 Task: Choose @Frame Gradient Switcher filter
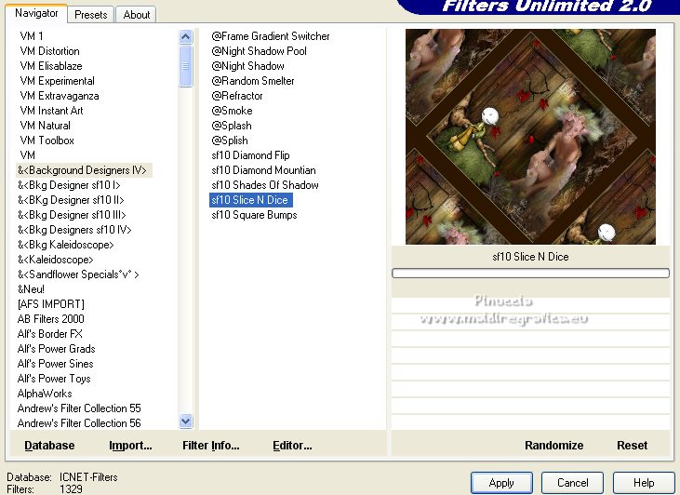tap(270, 36)
